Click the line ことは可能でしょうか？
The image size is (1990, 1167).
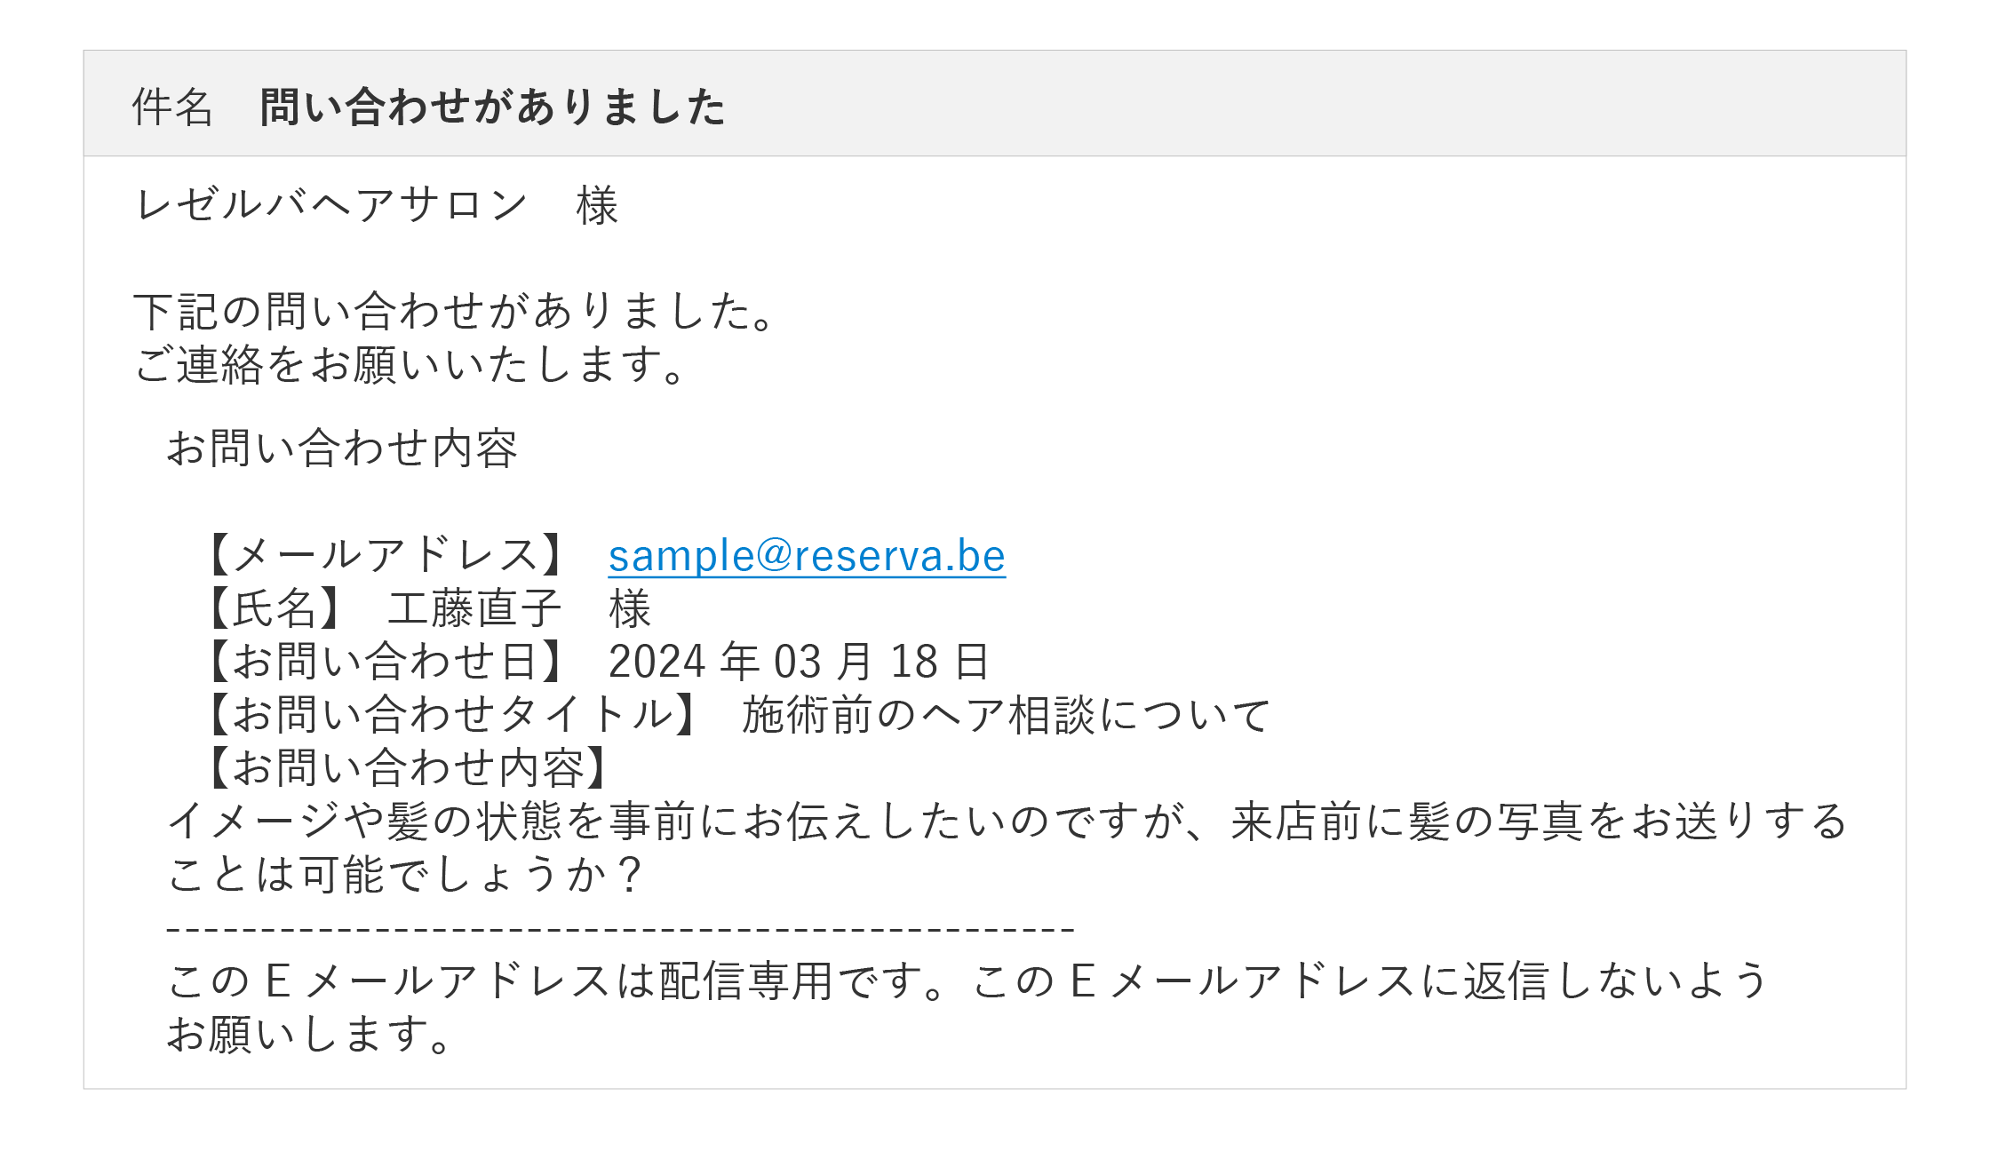[x=405, y=875]
